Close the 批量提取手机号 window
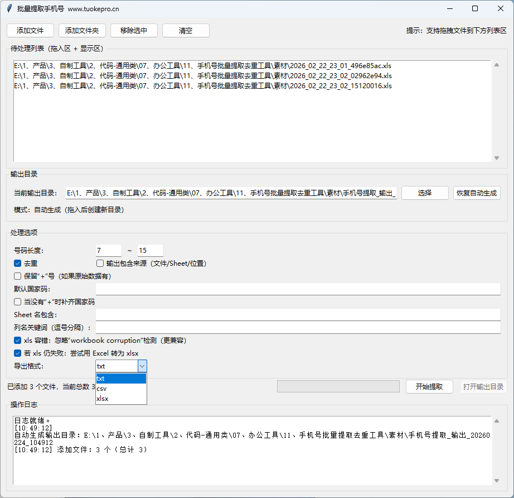514x498 pixels. click(500, 8)
